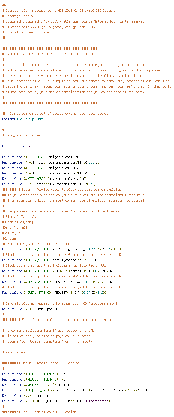Image resolution: width=174 pixels, height=417 pixels.
Task: Click '########## End - Joomla! core SEF Section'
Action: [39, 412]
